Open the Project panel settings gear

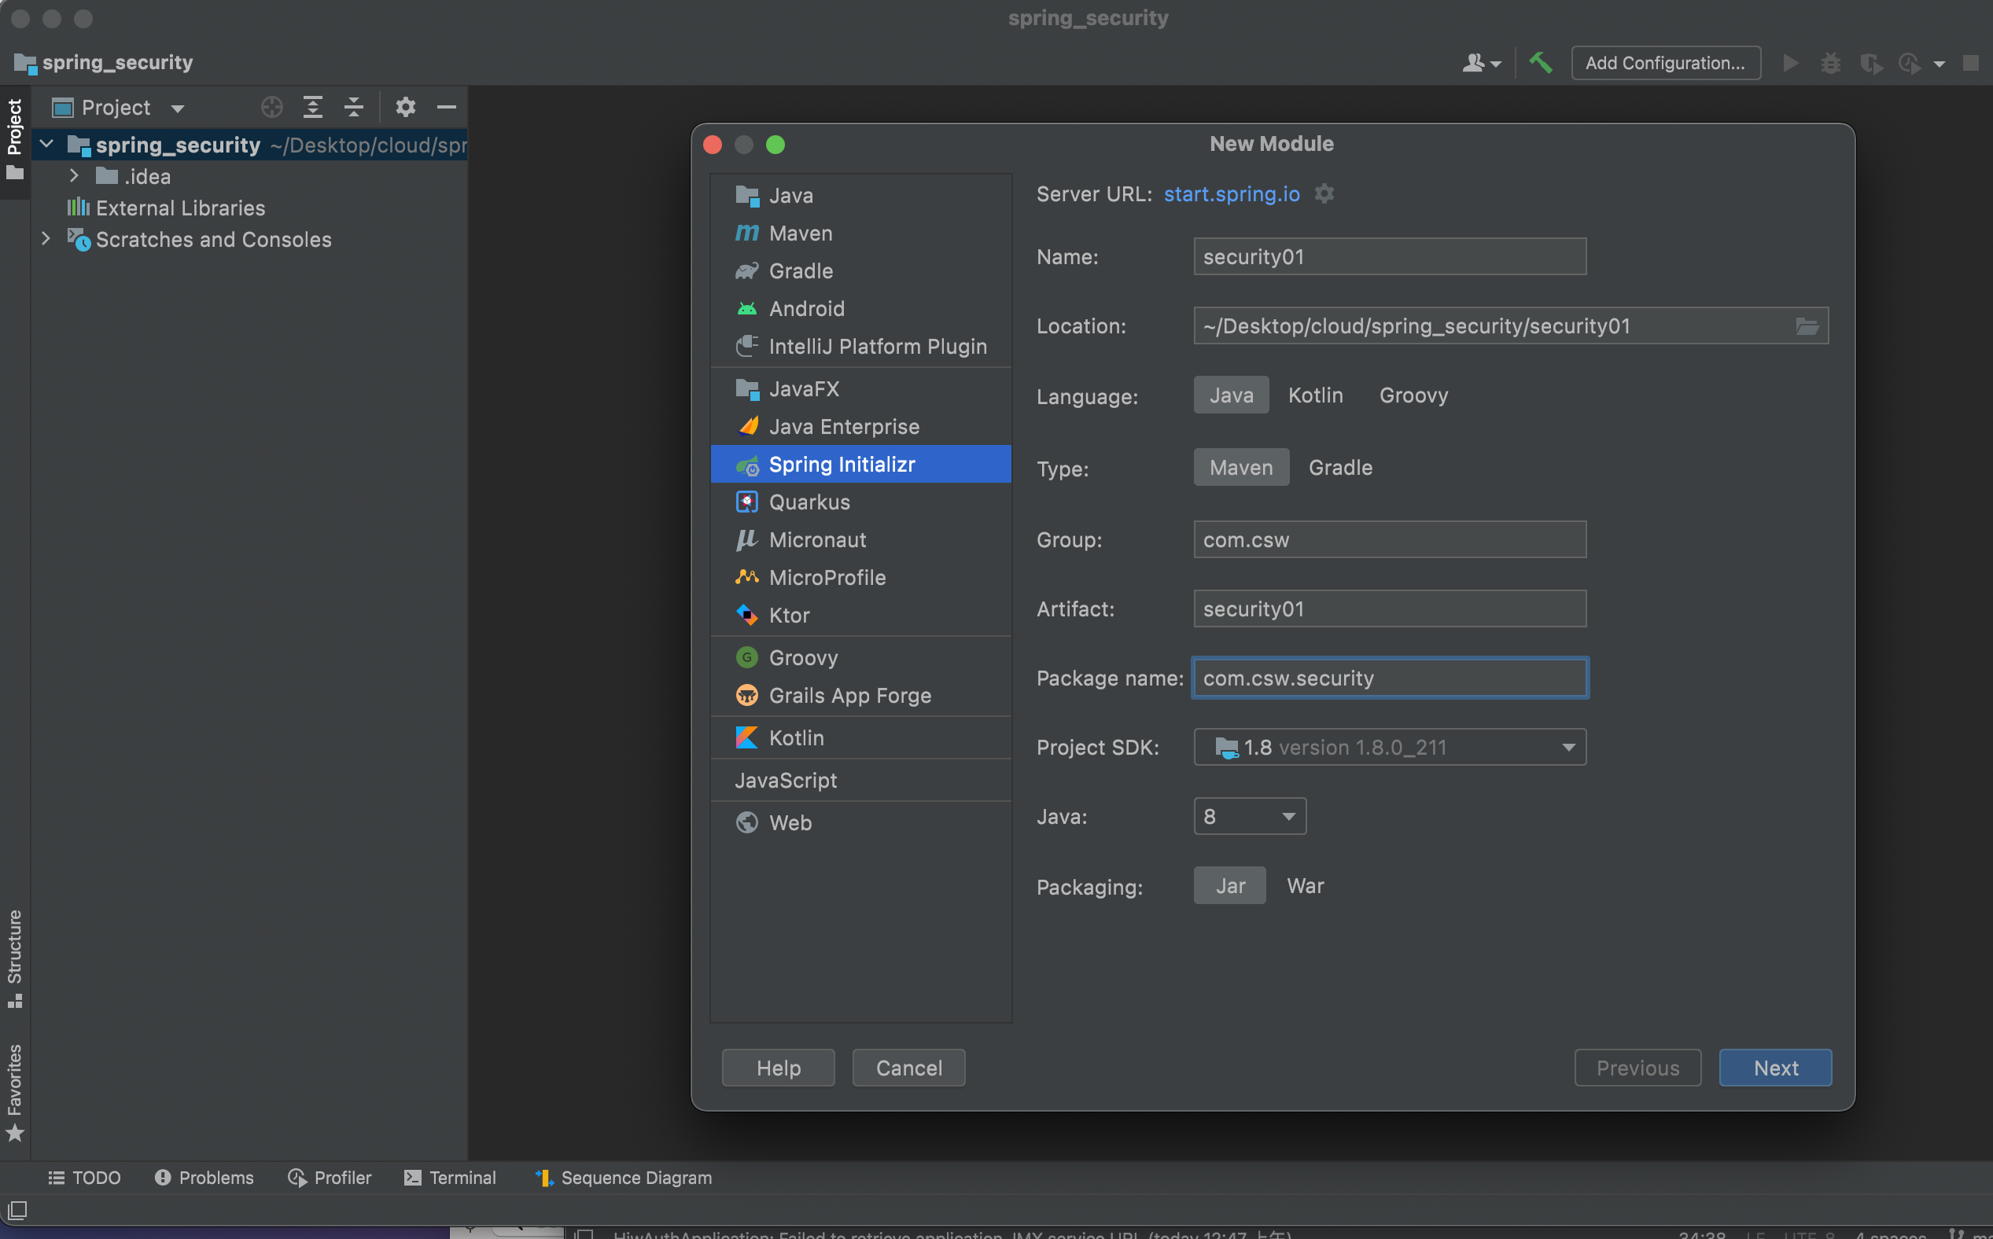[405, 108]
